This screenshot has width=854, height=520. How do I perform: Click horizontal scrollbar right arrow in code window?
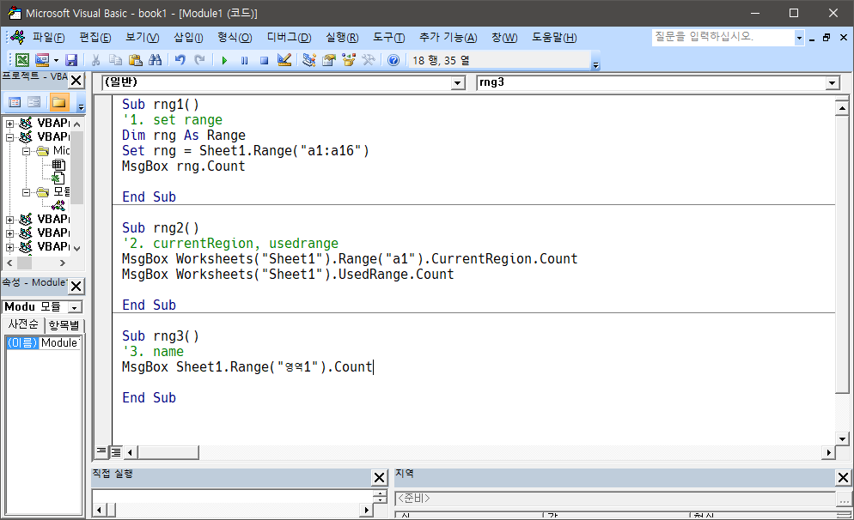[x=828, y=452]
